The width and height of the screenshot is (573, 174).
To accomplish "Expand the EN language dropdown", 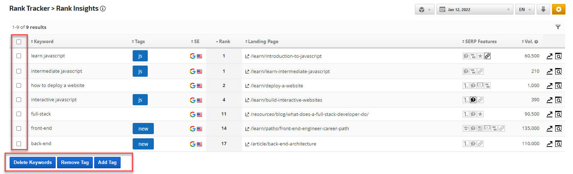I will point(524,10).
